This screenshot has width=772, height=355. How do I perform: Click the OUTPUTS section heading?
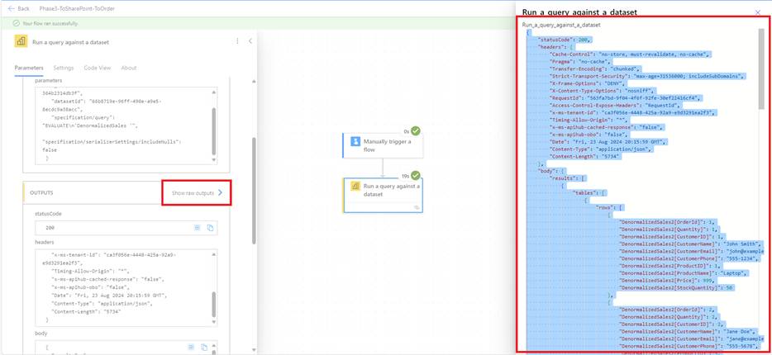click(42, 192)
